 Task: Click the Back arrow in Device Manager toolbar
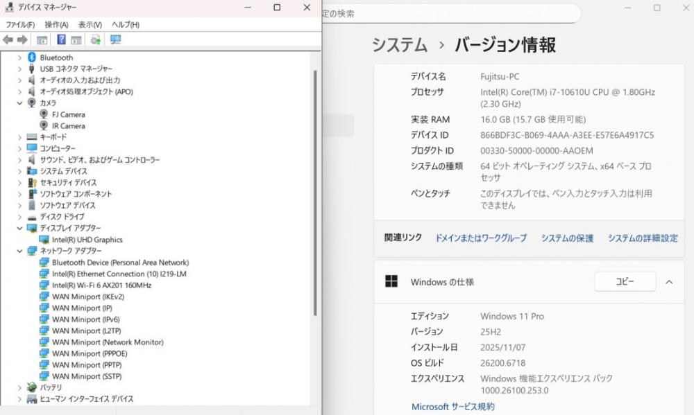pyautogui.click(x=8, y=39)
